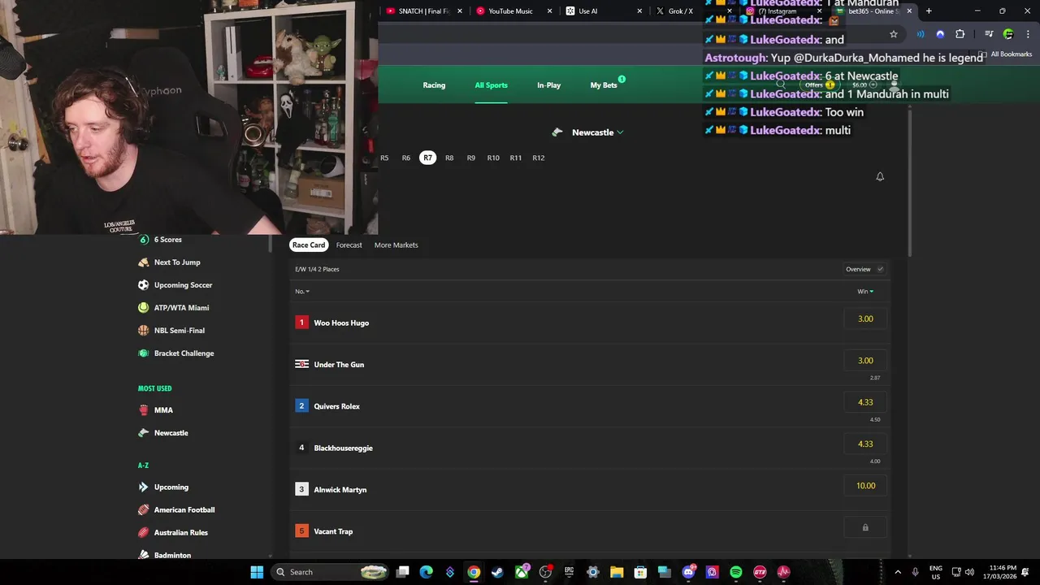Open the 6 Scores sidebar item
This screenshot has width=1040, height=585.
(x=160, y=240)
